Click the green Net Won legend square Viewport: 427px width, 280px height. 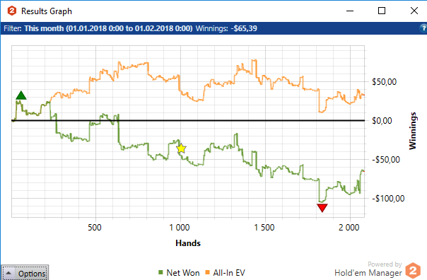160,272
